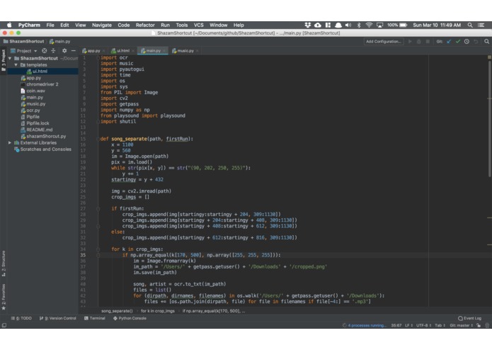Show Git history clock icon
492x350 pixels.
(x=467, y=41)
